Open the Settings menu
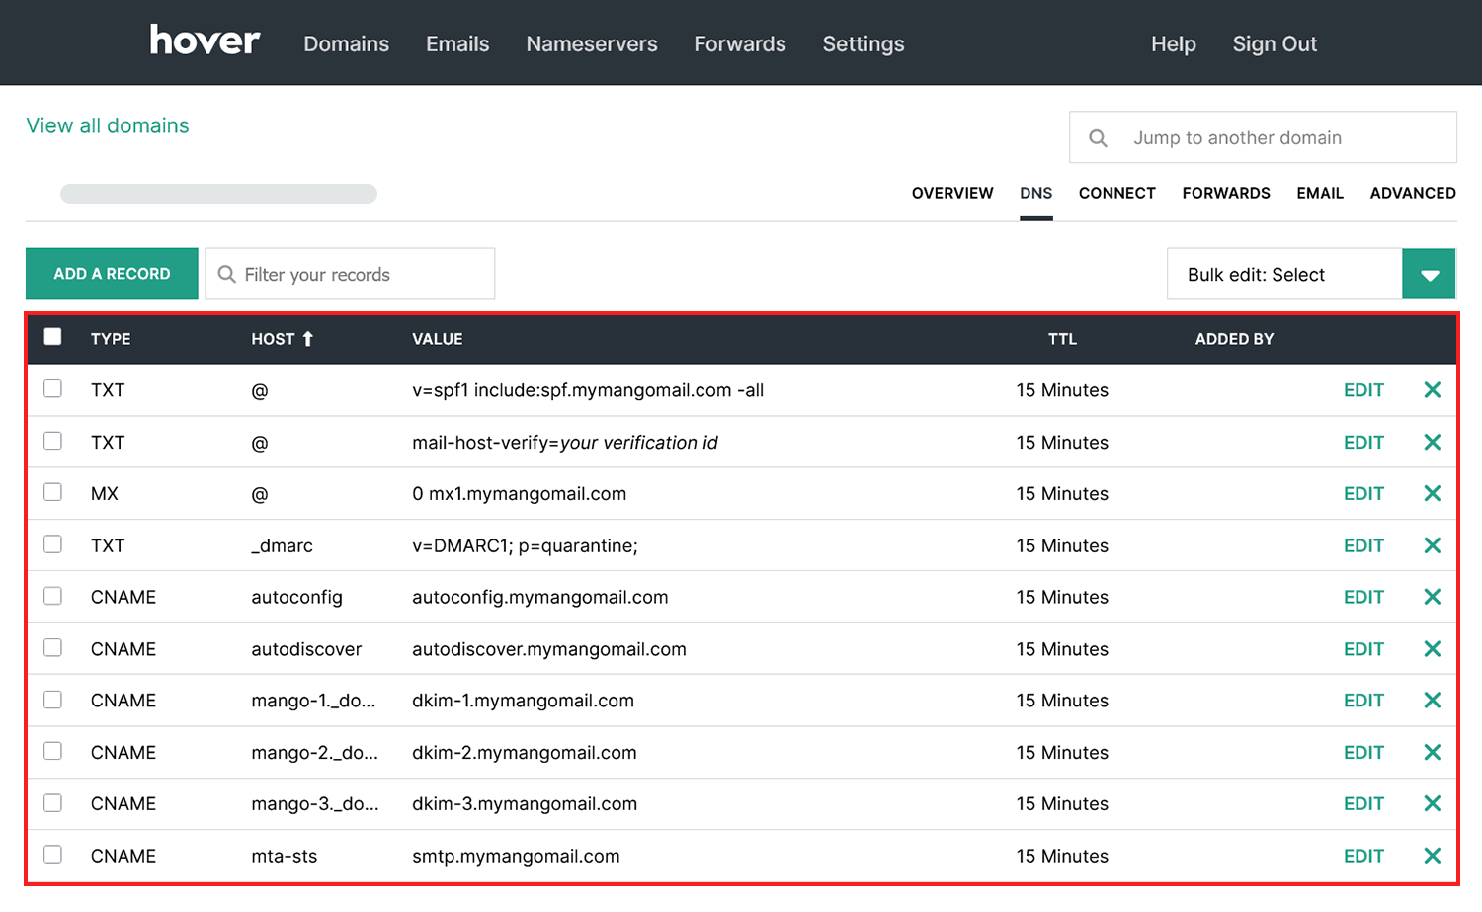This screenshot has height=912, width=1482. coord(864,43)
